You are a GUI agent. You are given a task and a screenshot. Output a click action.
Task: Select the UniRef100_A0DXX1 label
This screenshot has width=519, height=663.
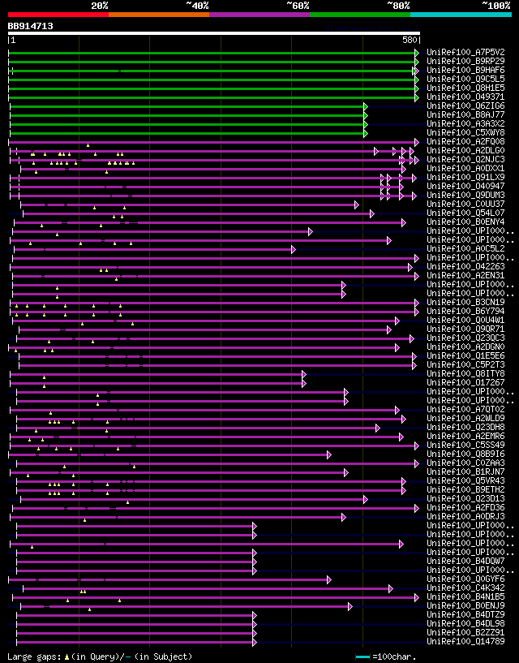[465, 168]
